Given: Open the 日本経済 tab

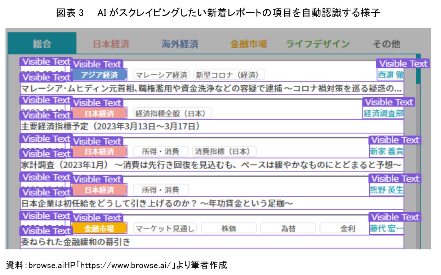Looking at the screenshot, I should [111, 44].
